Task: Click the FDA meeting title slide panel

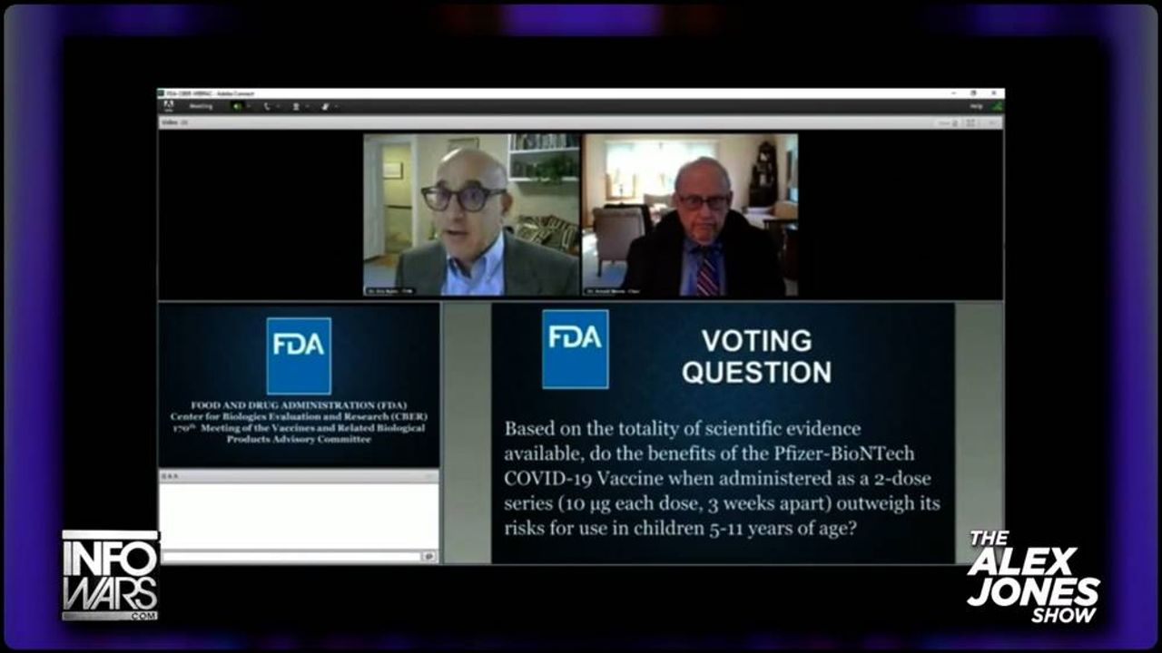Action: point(299,385)
